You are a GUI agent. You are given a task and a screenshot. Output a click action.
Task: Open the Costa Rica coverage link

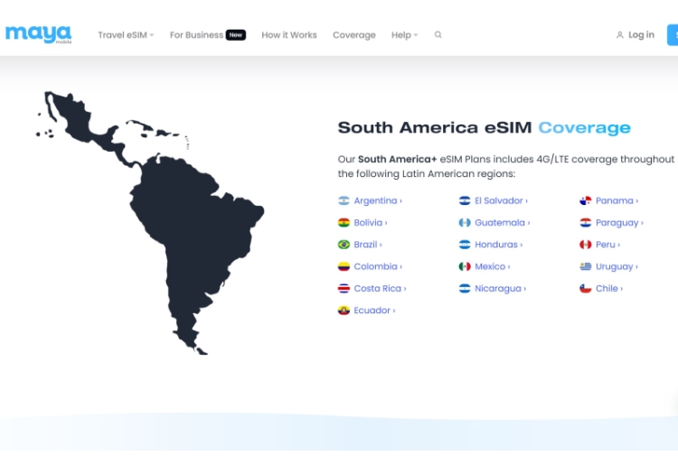380,289
